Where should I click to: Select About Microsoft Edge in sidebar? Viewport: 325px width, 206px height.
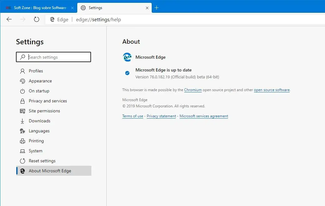click(x=54, y=171)
